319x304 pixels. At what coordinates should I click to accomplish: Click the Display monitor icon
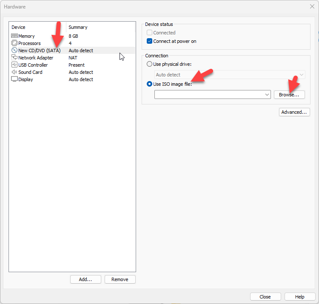point(14,79)
